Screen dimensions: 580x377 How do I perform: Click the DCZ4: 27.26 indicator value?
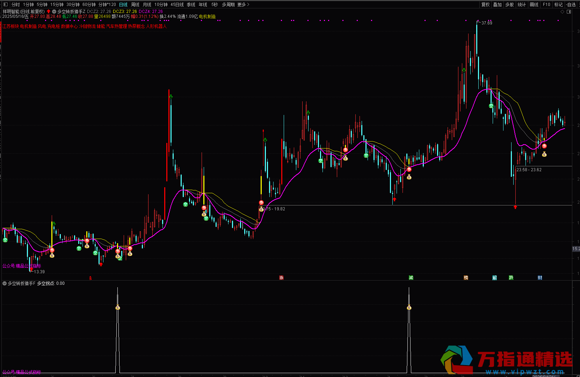click(x=151, y=12)
